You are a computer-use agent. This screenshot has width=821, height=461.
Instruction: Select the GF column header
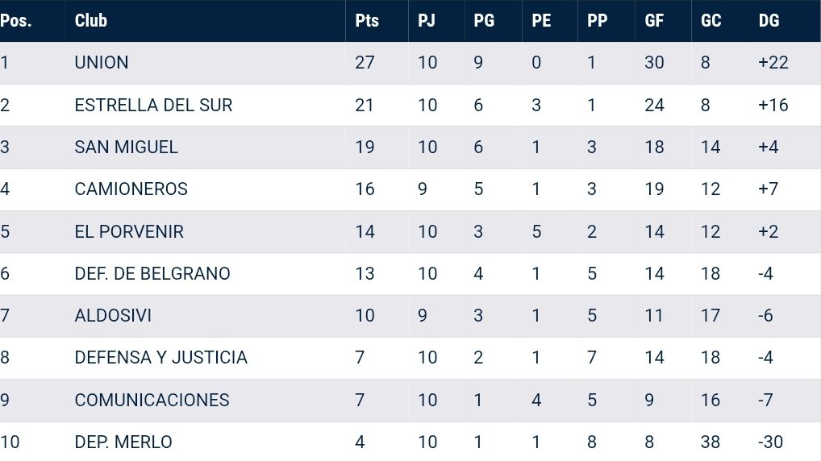coord(654,21)
